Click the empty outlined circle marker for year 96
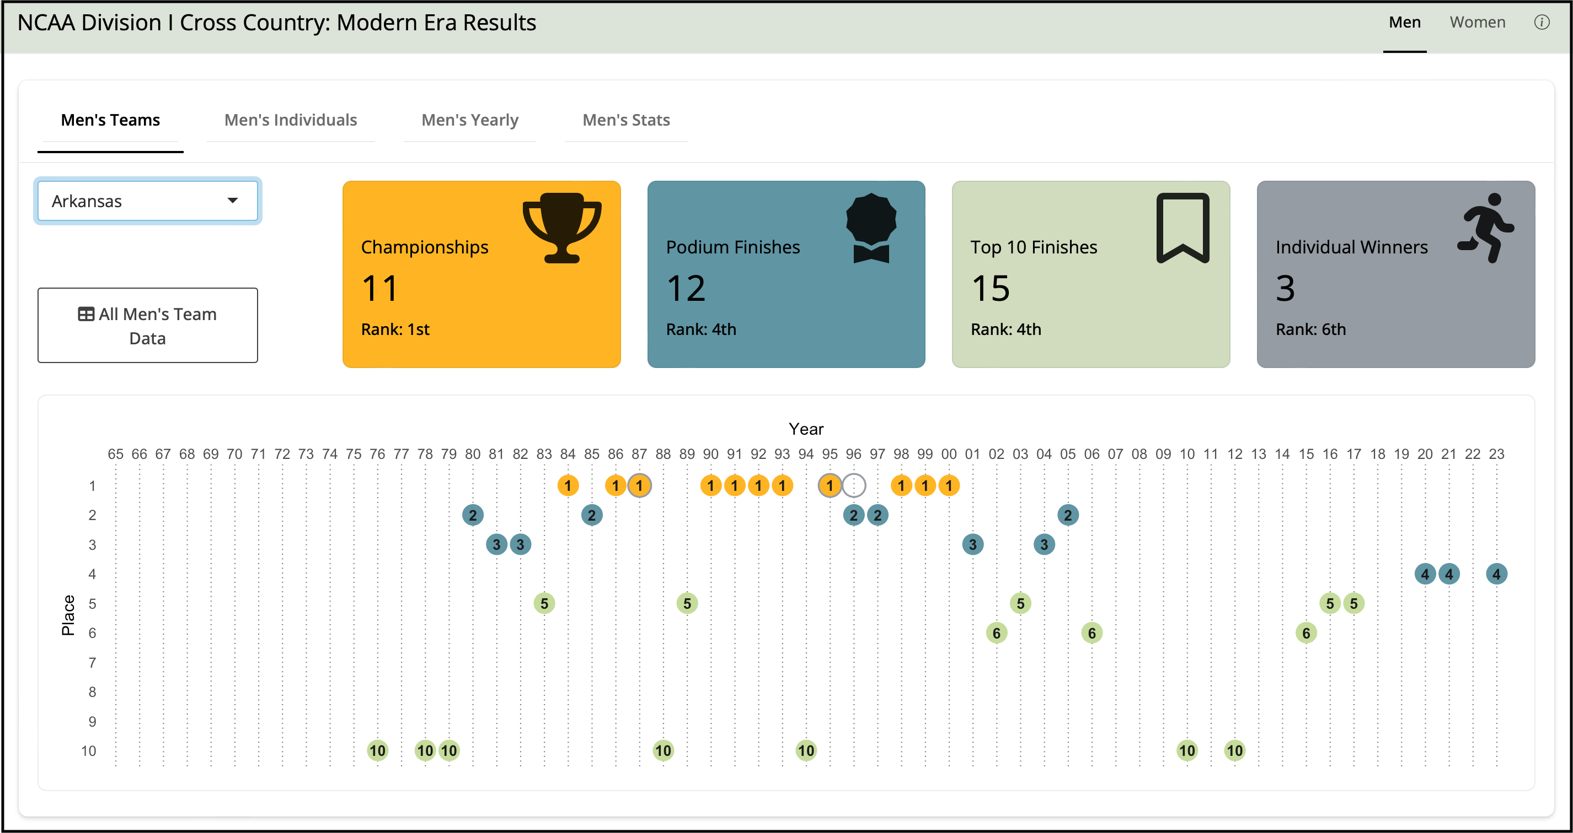The height and width of the screenshot is (833, 1573). (854, 485)
